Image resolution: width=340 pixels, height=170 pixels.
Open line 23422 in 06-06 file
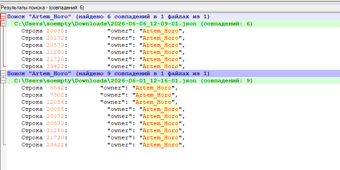(103, 66)
